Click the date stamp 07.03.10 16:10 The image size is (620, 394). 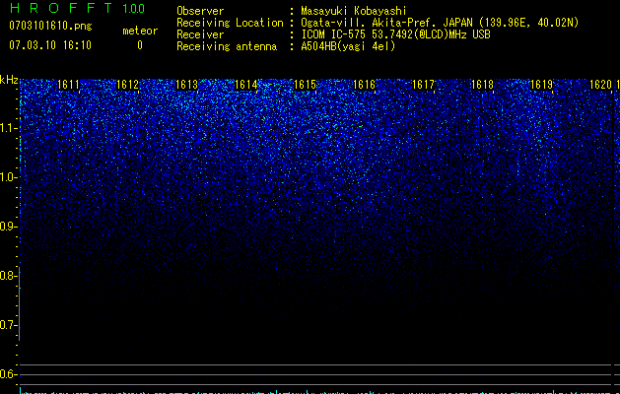tap(50, 45)
